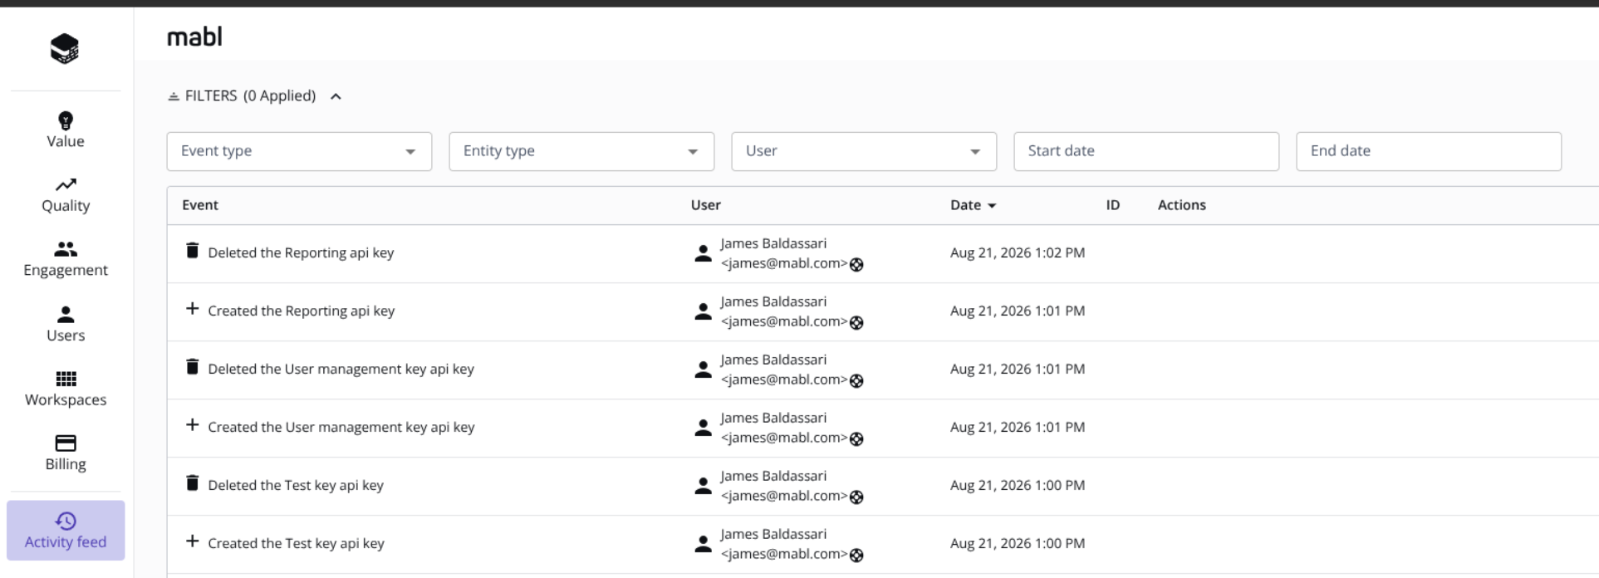
Task: Open the Event type dropdown
Action: point(299,151)
